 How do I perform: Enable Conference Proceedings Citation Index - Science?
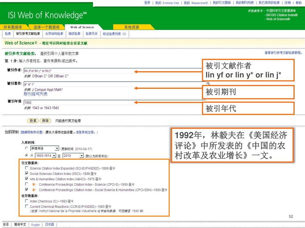27,184
